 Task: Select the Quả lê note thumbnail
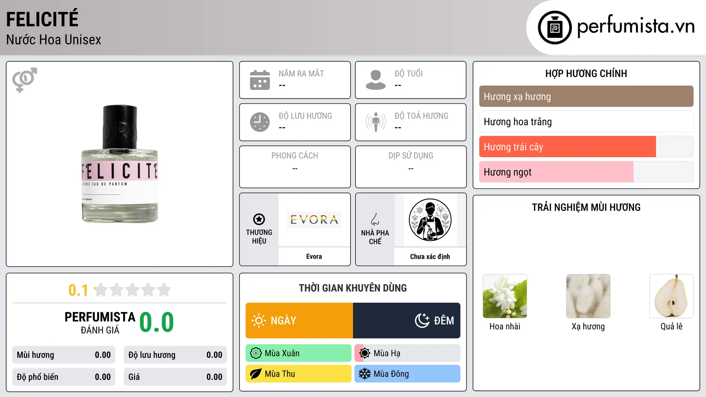coord(672,296)
